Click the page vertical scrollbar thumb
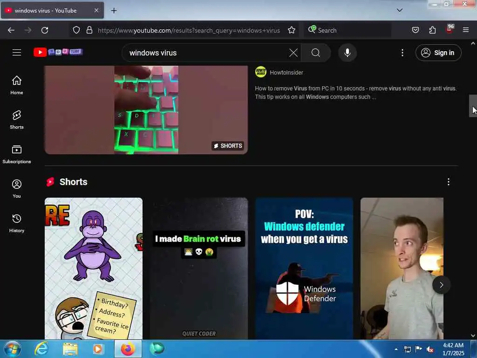Image resolution: width=477 pixels, height=358 pixels. (473, 106)
